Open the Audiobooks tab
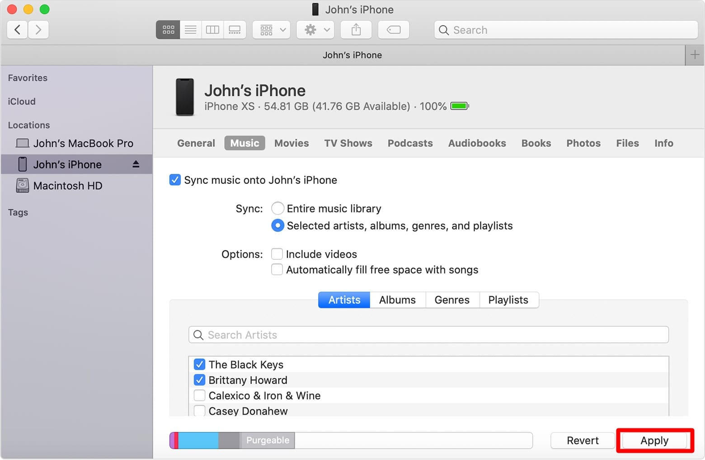This screenshot has width=705, height=460. (x=477, y=143)
